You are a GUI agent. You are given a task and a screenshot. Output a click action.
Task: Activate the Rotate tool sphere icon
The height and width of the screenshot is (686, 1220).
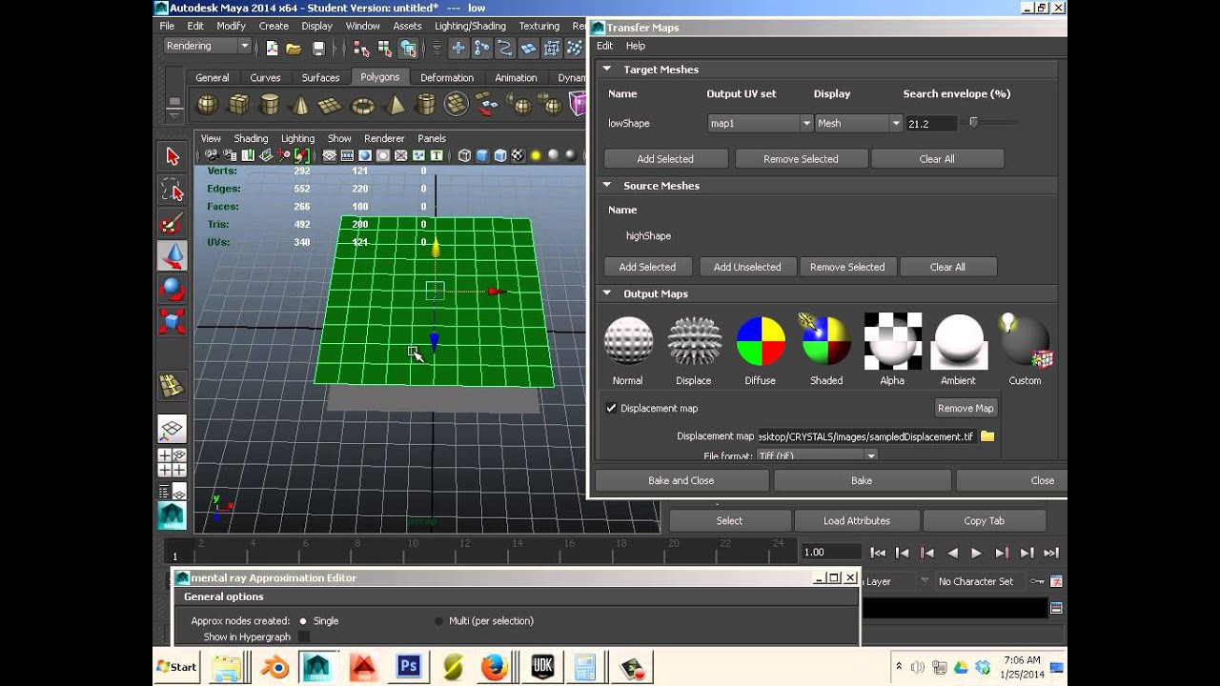172,288
